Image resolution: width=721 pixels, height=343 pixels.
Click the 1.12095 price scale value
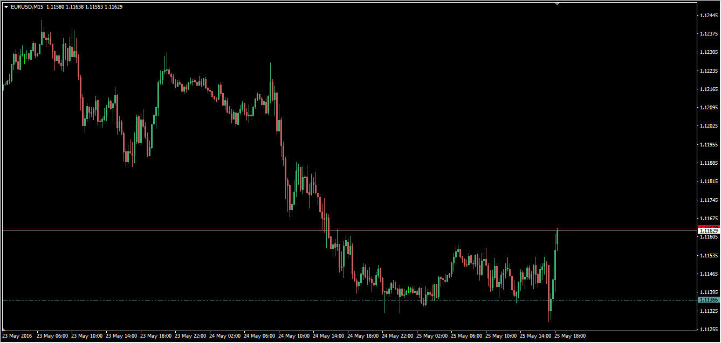pos(708,108)
